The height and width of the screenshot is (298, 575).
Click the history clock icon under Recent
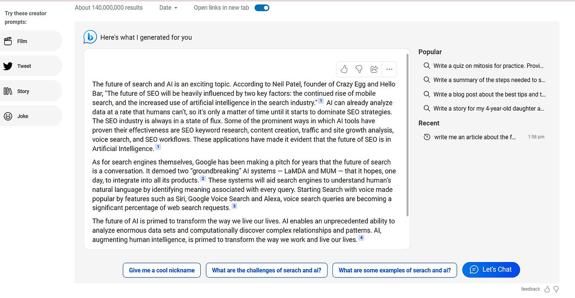click(427, 137)
